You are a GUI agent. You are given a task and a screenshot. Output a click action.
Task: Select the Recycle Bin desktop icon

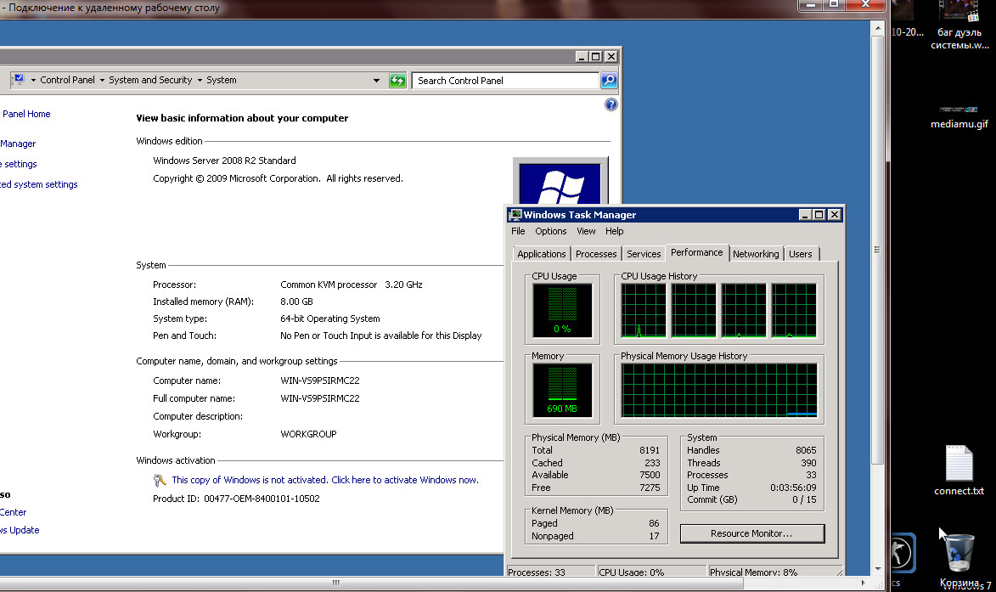click(x=959, y=558)
